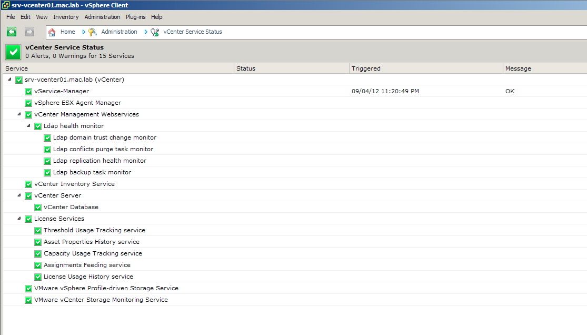Click status icon of License Services

coord(28,219)
